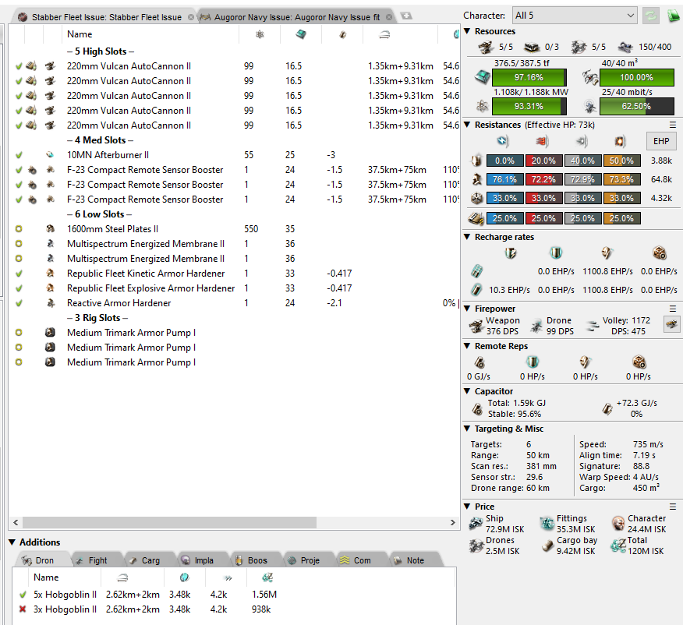
Task: Click the Total price icon
Action: pos(618,546)
